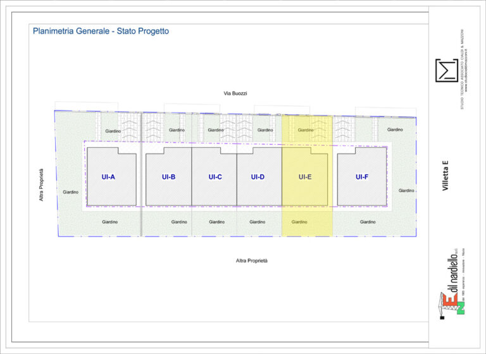Click the Giardino label below UI-D

[258, 222]
